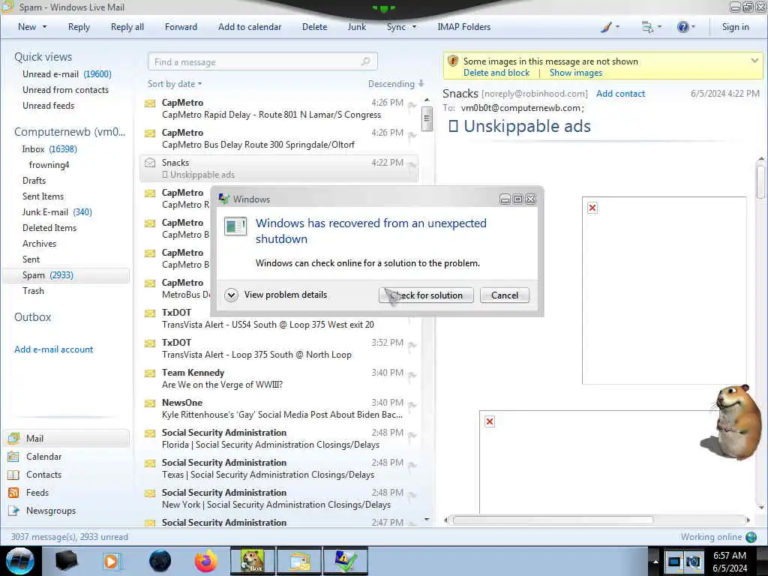Click the Windows Start orb
Screen dimensions: 768x576
20,561
